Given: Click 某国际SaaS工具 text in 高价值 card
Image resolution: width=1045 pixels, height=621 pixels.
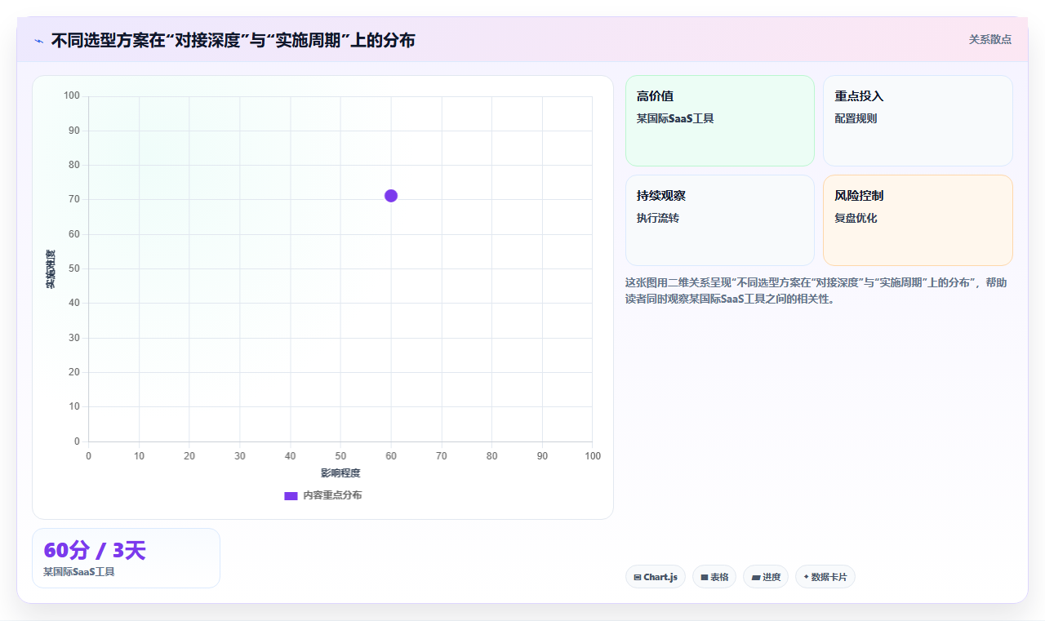Looking at the screenshot, I should [x=675, y=118].
